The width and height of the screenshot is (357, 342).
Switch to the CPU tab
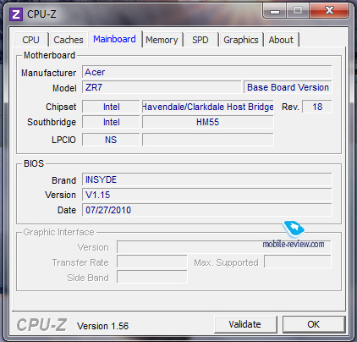pyautogui.click(x=31, y=40)
